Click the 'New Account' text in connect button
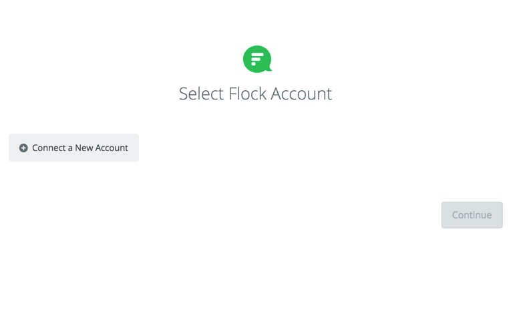 102,148
